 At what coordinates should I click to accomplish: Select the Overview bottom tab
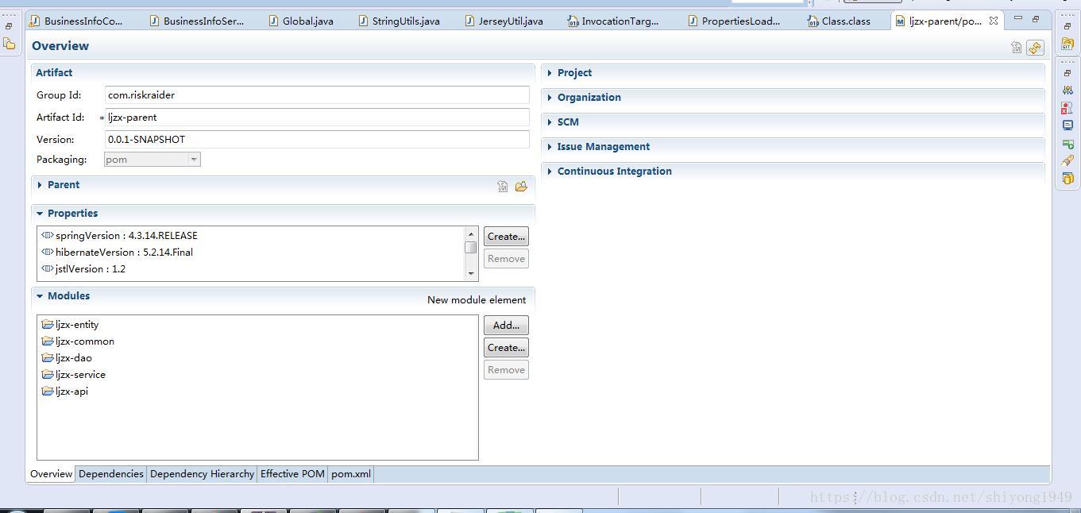click(51, 474)
